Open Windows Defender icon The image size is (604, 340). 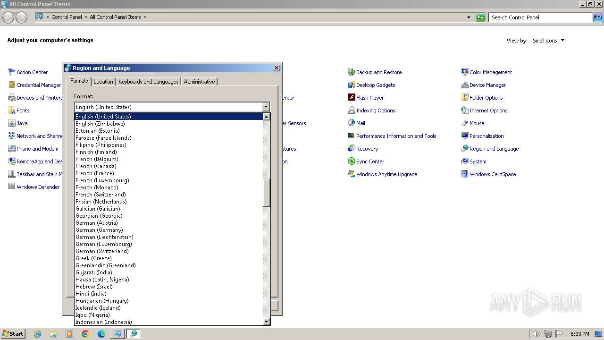(x=12, y=187)
